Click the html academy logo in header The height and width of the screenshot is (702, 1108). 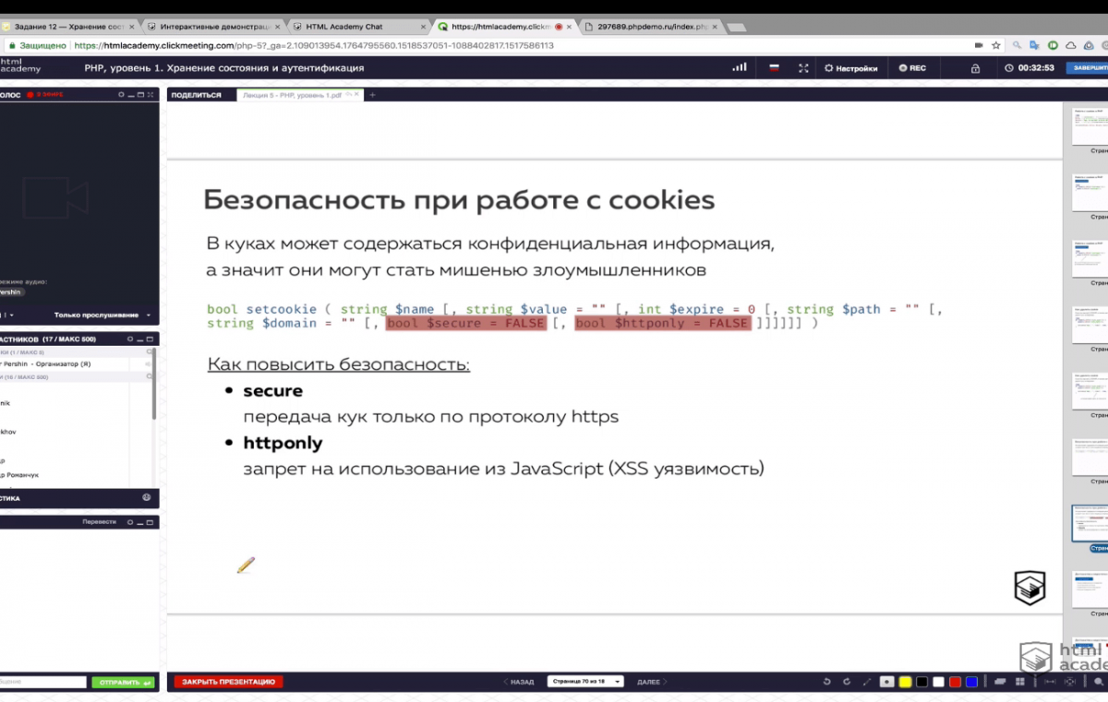(x=20, y=65)
